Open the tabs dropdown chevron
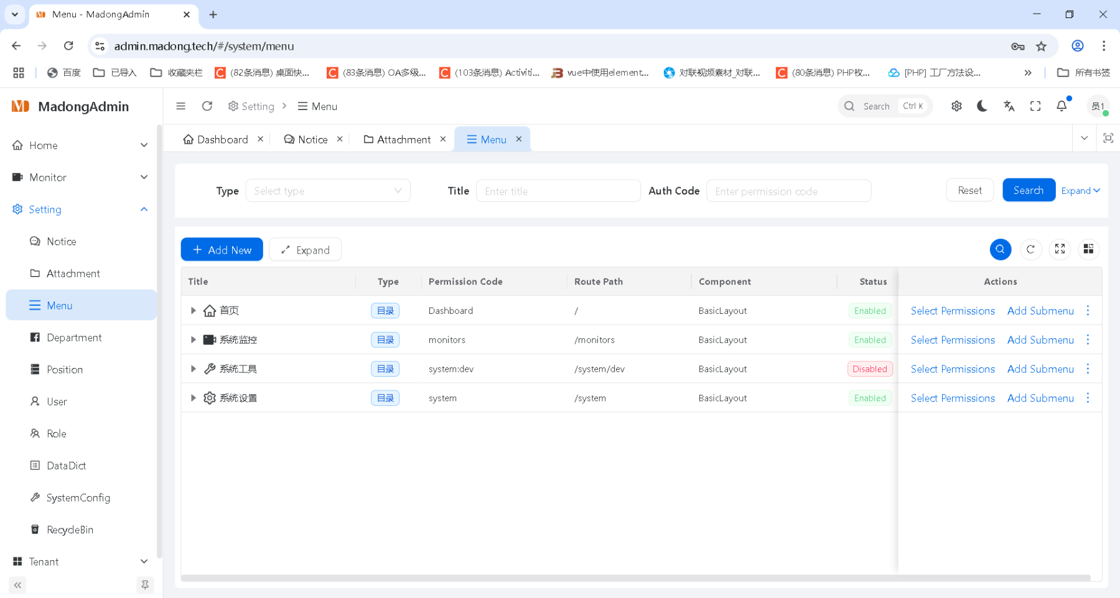 1085,138
